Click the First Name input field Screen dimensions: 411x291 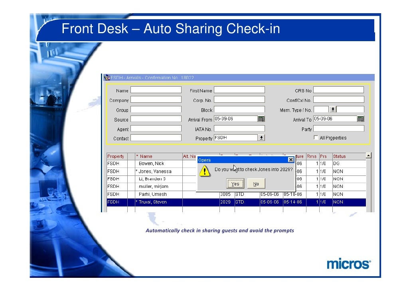tap(239, 90)
